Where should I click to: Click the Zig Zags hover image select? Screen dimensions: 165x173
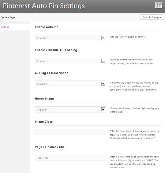[x=70, y=110]
